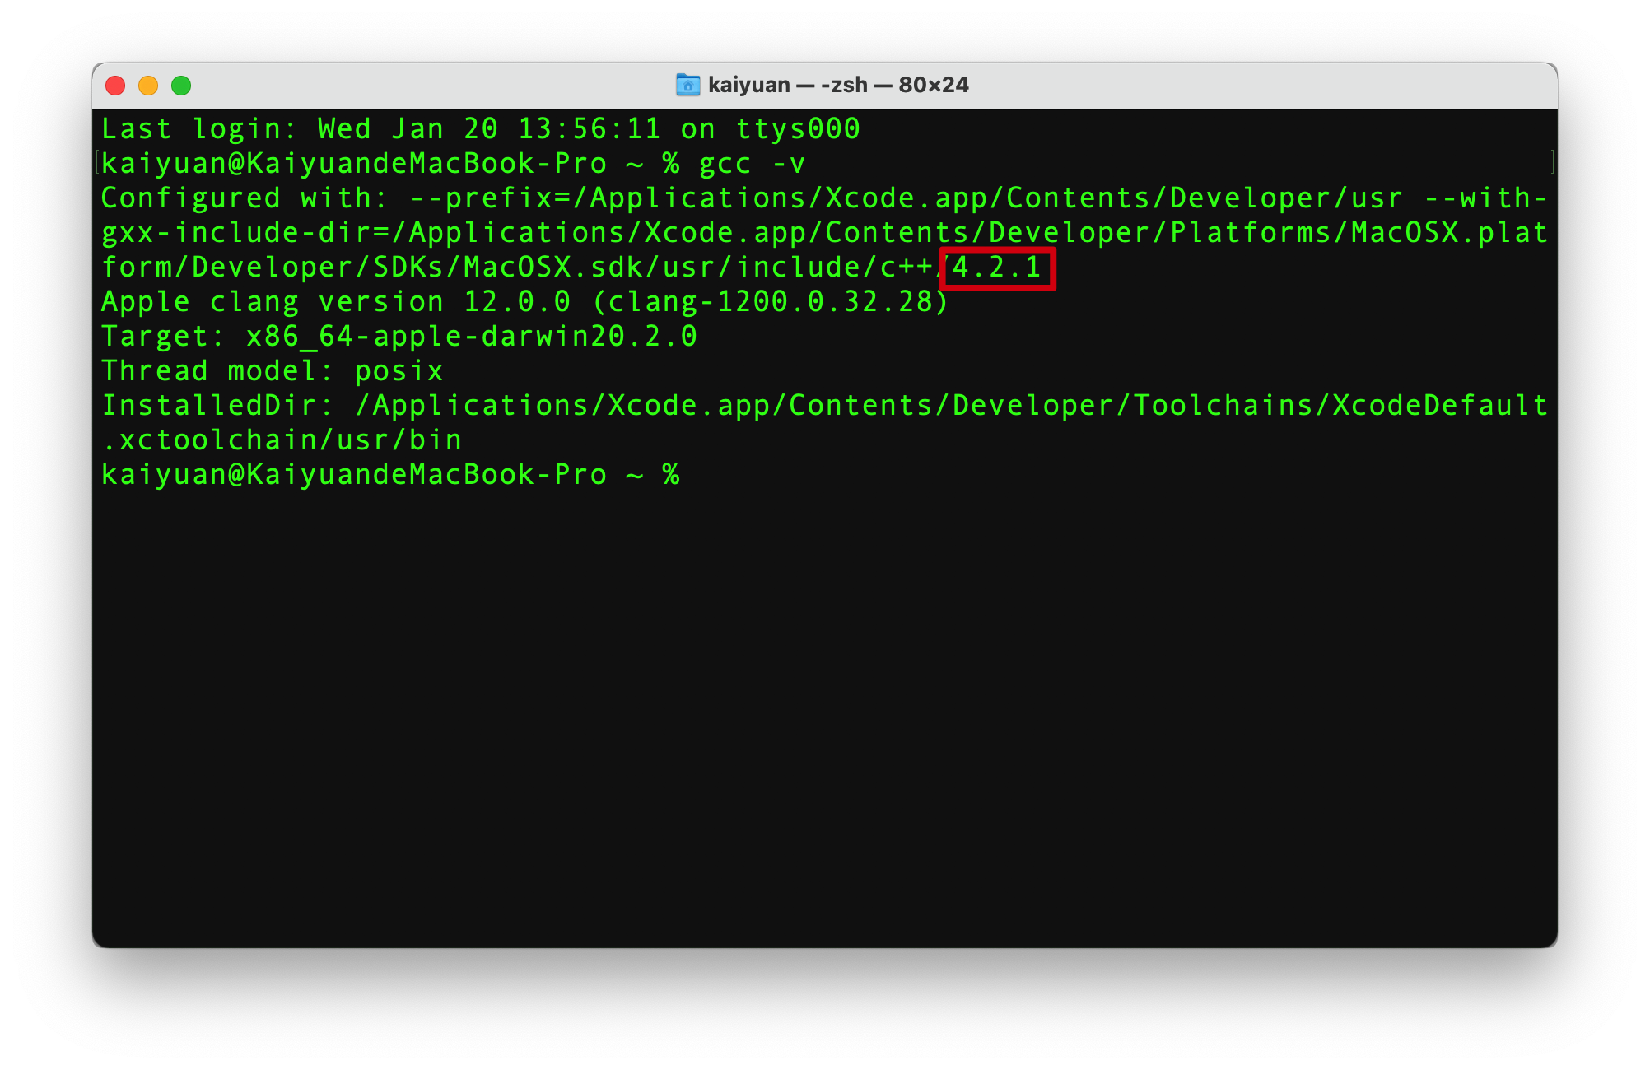
Task: Click the terminal window title bar
Action: coord(825,83)
